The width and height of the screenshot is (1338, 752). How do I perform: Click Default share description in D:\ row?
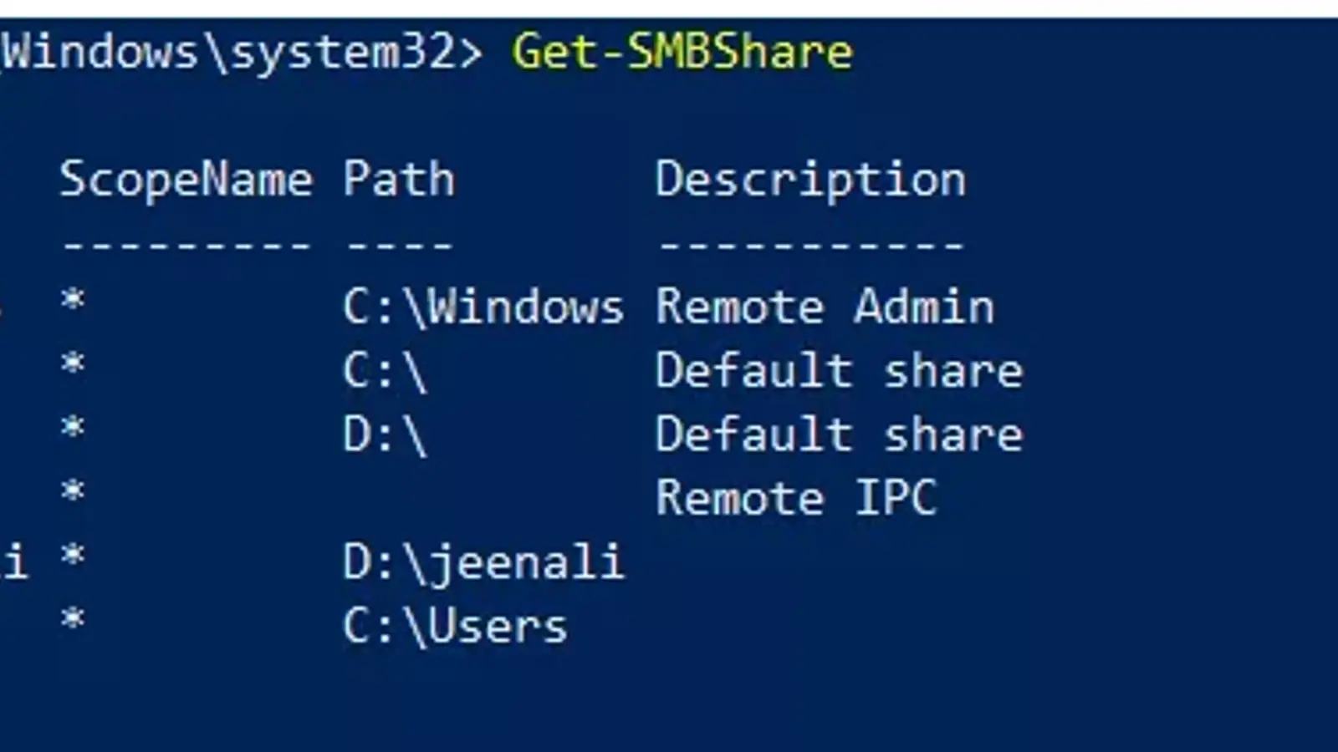839,434
